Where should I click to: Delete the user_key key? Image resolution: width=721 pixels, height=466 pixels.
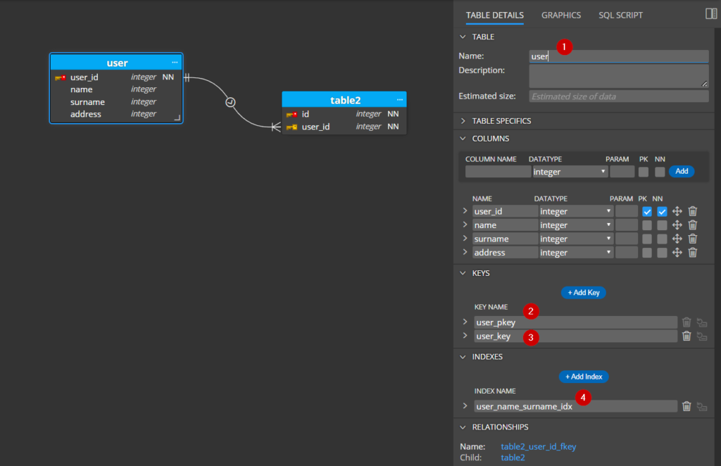point(686,336)
